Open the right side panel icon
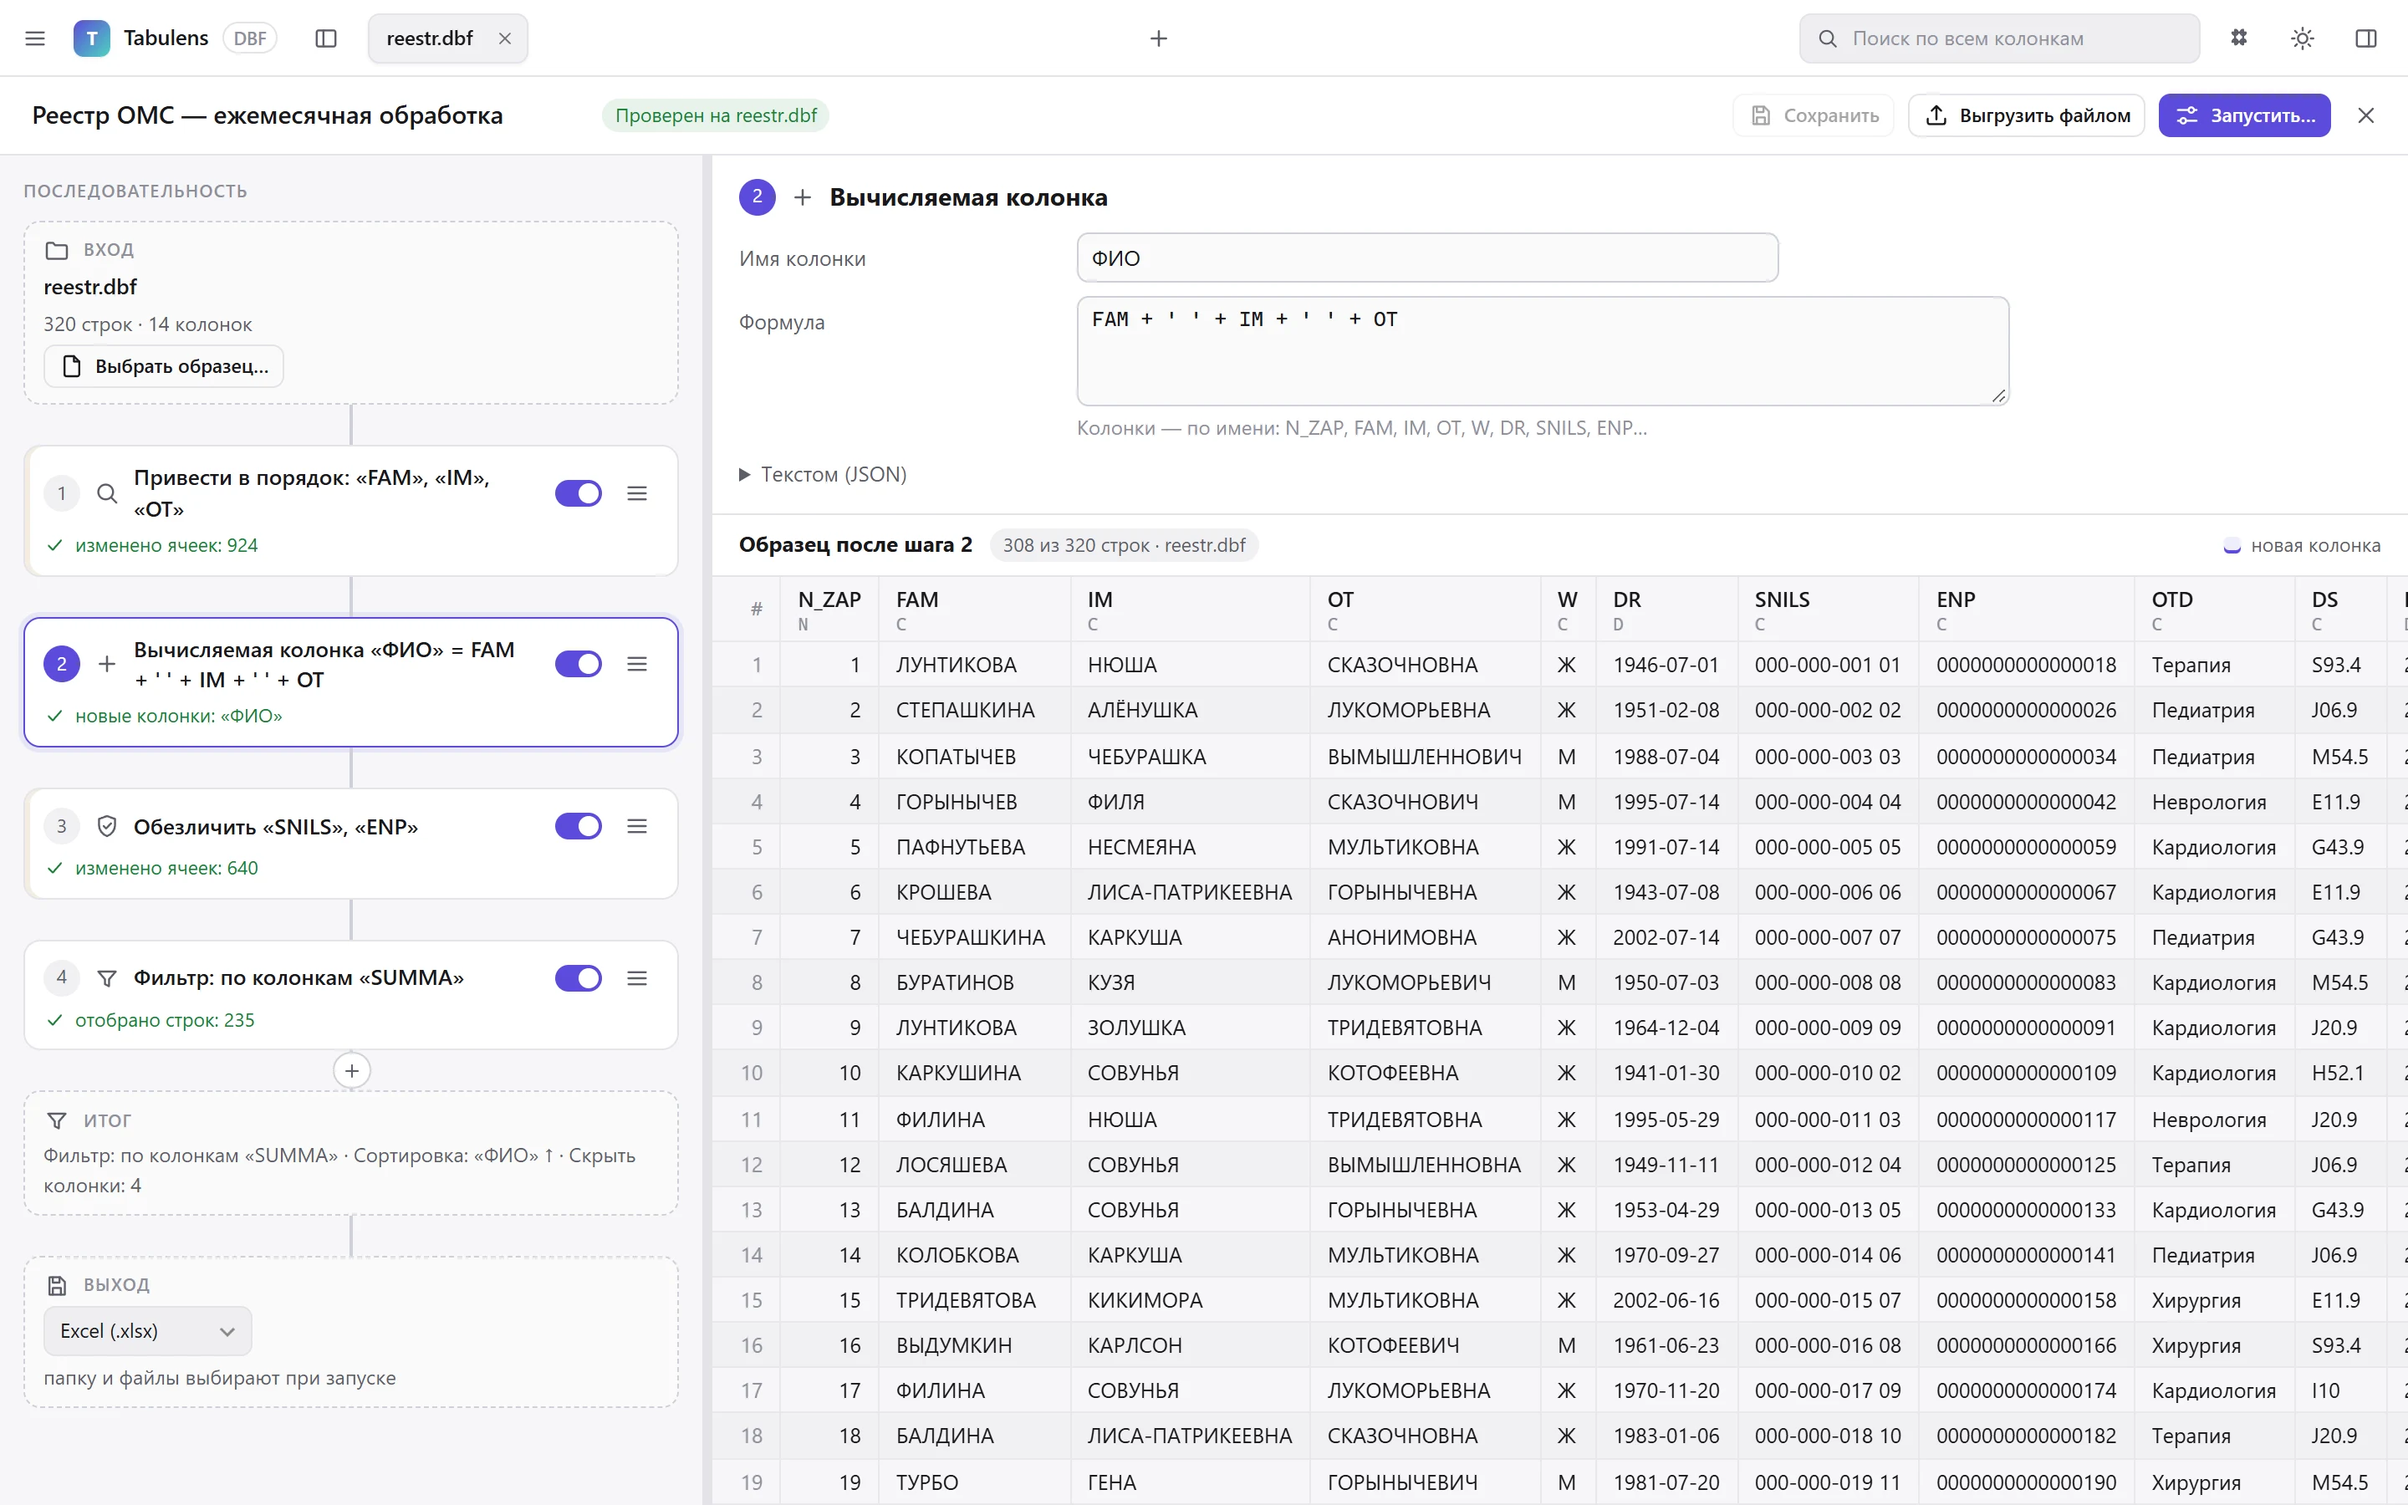2408x1505 pixels. (x=2365, y=38)
